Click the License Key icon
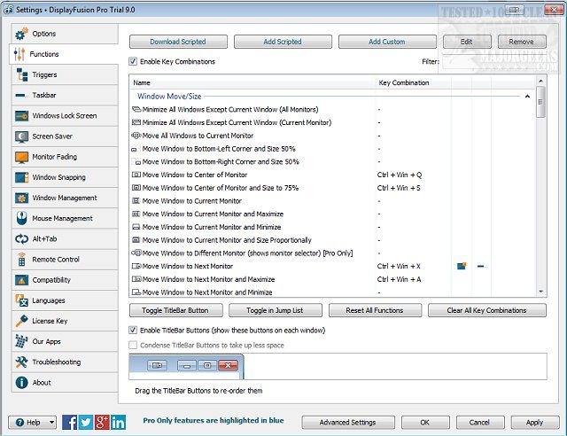The width and height of the screenshot is (567, 436). click(21, 321)
